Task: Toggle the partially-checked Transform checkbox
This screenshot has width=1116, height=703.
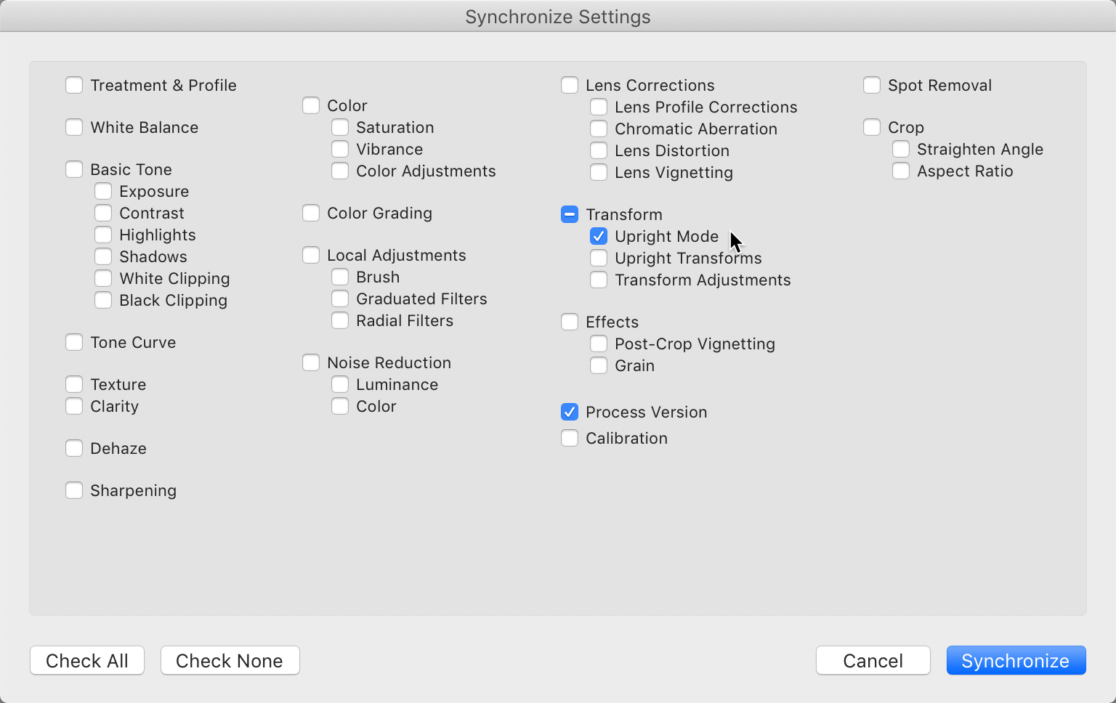Action: pyautogui.click(x=570, y=214)
